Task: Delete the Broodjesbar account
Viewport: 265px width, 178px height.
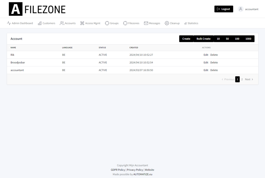Action: [x=214, y=63]
